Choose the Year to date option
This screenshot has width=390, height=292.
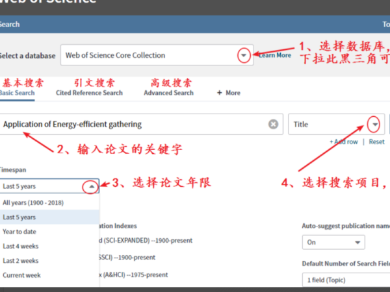pos(49,232)
